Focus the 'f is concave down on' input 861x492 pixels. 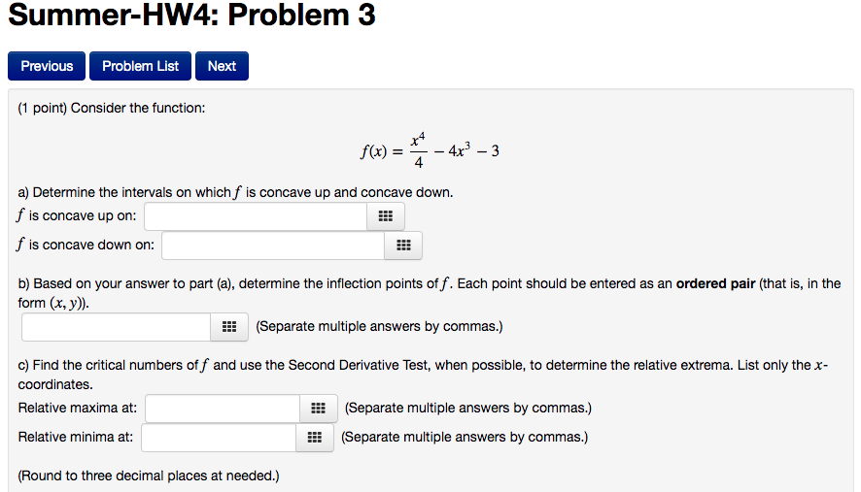coord(273,246)
